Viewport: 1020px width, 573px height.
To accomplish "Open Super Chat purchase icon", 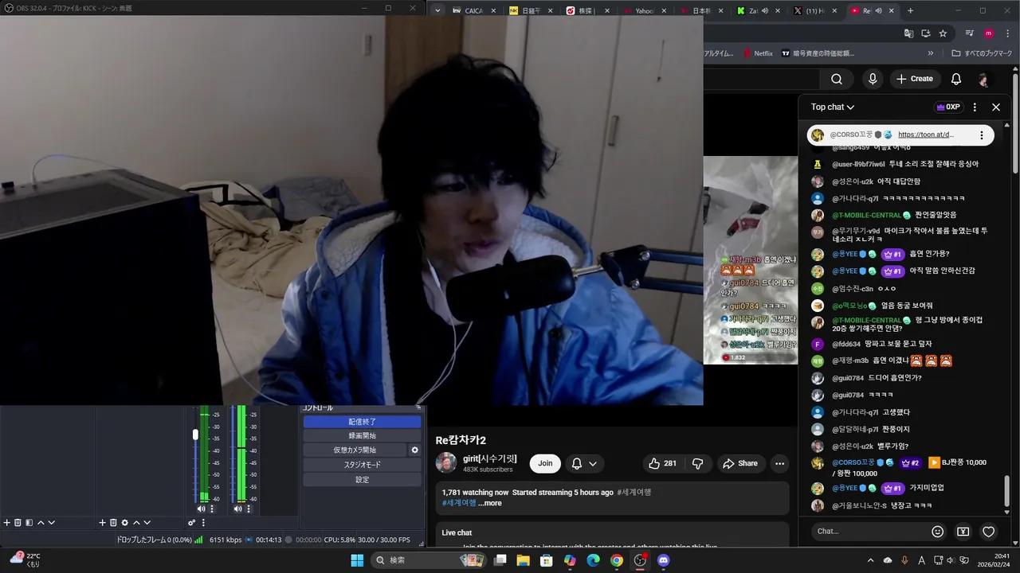I will point(963,532).
